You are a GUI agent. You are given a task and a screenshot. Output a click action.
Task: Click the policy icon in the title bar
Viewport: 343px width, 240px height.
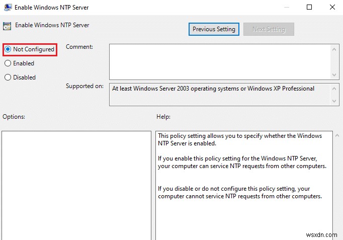[x=7, y=7]
